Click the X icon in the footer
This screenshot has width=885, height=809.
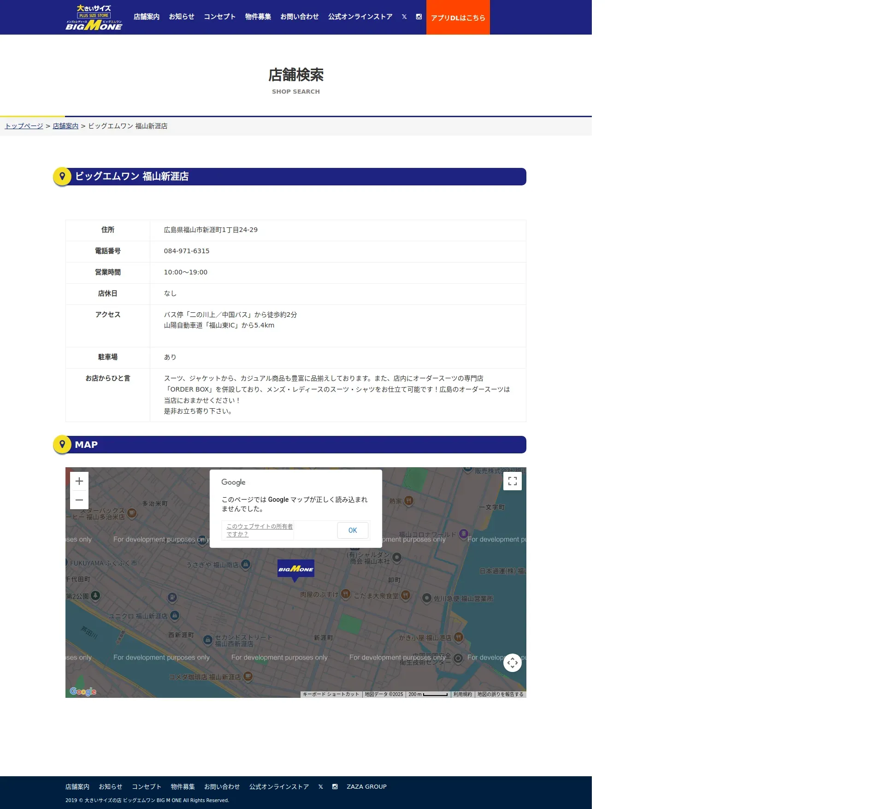pyautogui.click(x=321, y=786)
